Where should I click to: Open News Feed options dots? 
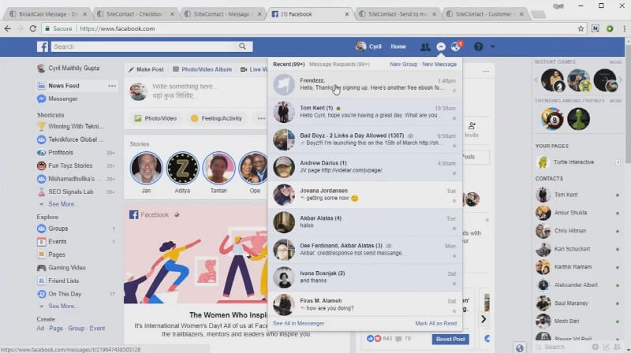[112, 86]
